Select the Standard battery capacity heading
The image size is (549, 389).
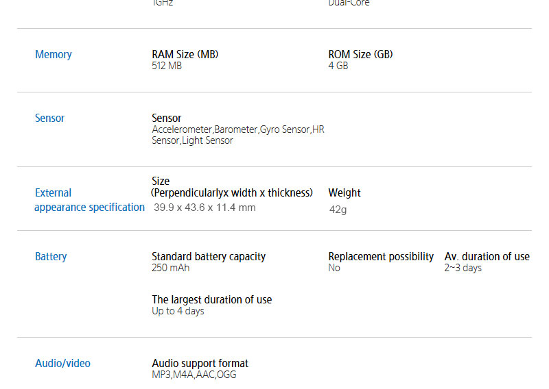click(209, 257)
